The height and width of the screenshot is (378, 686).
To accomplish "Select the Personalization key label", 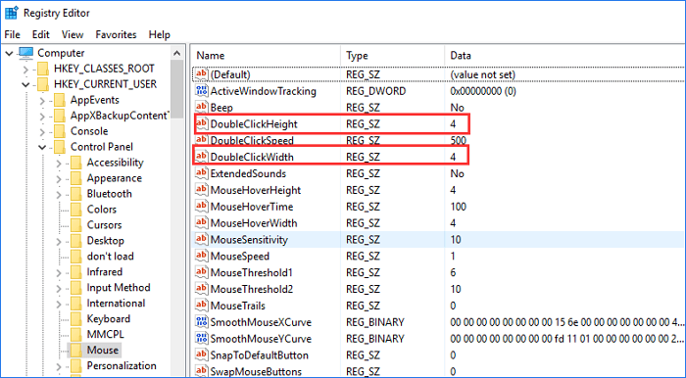I will (x=122, y=366).
